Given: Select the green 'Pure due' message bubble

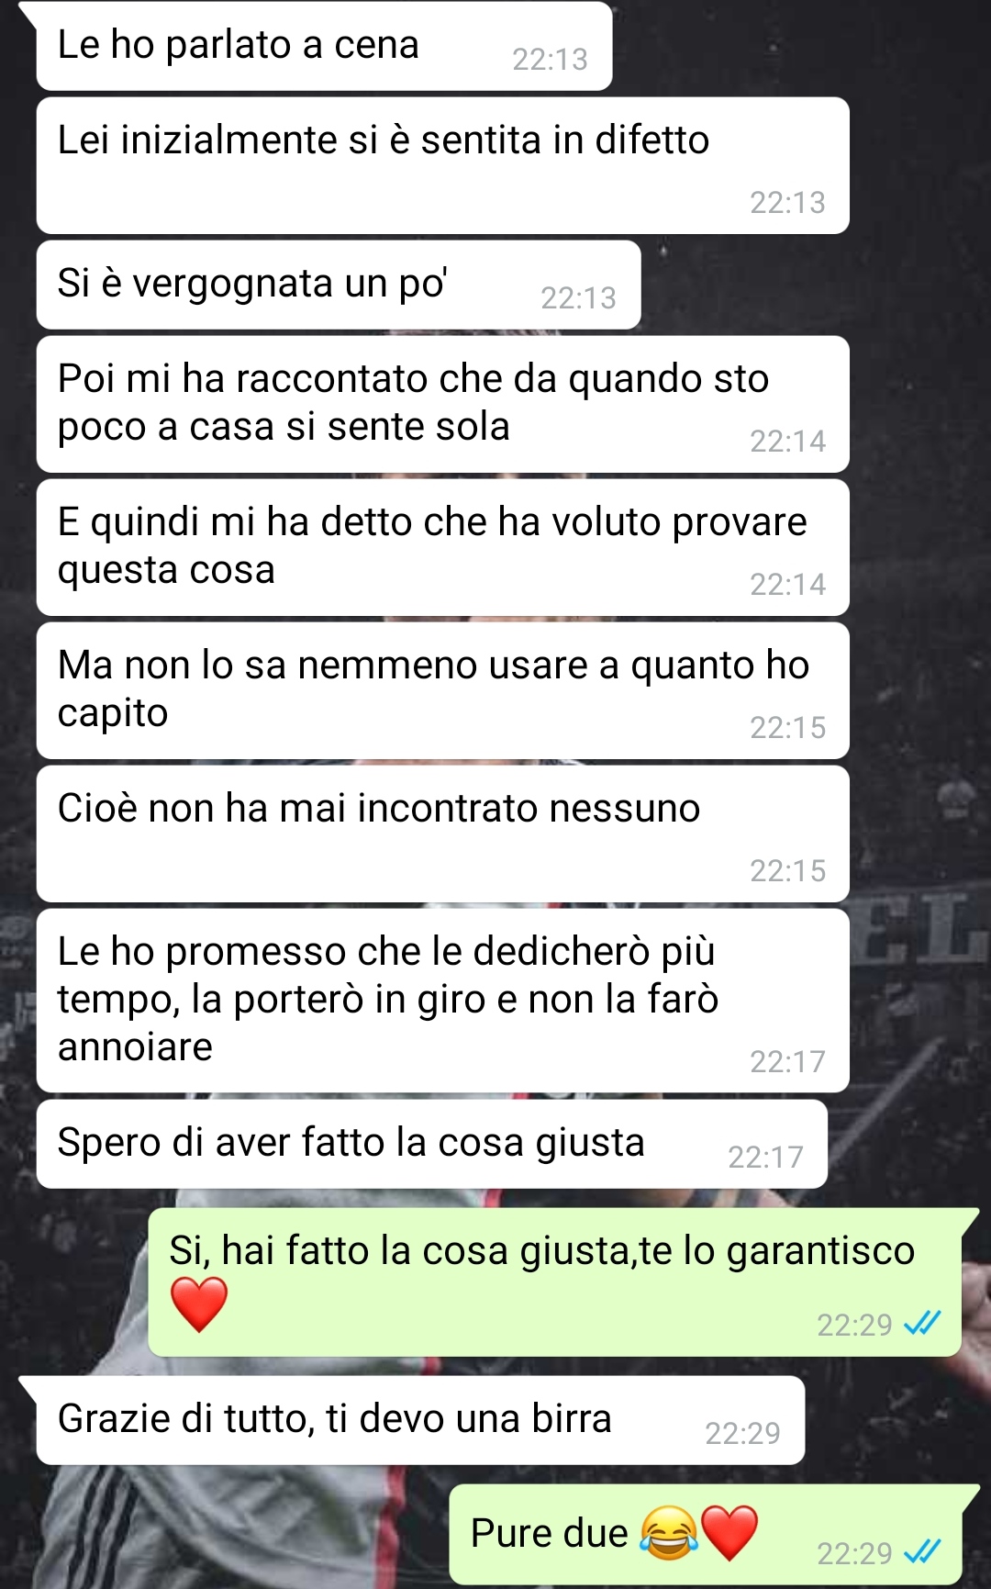Looking at the screenshot, I should (x=706, y=1534).
